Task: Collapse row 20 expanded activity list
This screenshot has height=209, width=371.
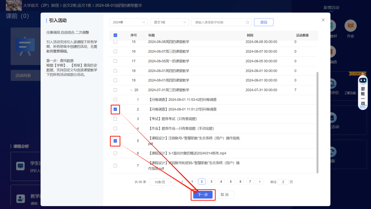Action: [131, 90]
